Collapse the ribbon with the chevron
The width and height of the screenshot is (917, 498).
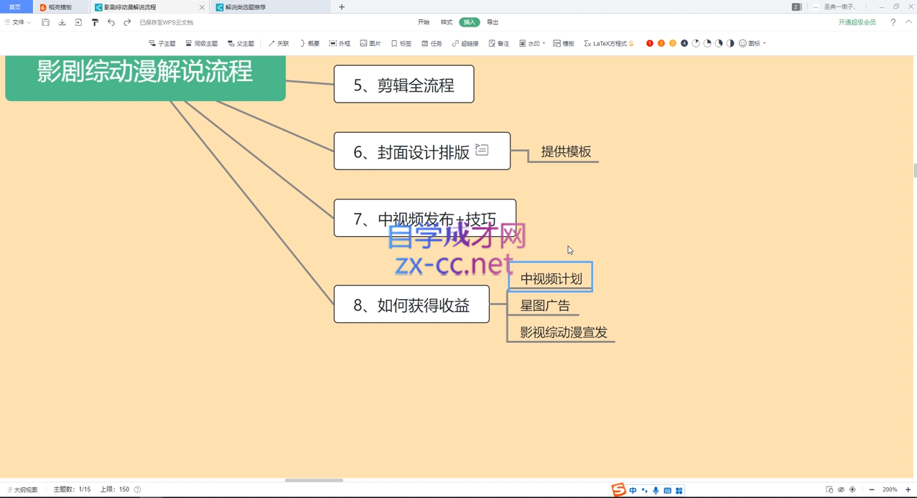click(x=908, y=22)
